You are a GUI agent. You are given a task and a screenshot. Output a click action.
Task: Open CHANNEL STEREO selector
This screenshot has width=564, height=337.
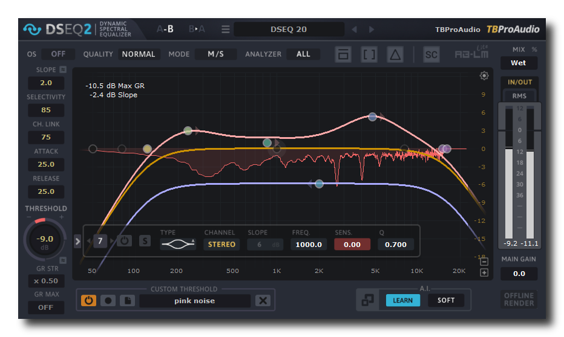(221, 245)
